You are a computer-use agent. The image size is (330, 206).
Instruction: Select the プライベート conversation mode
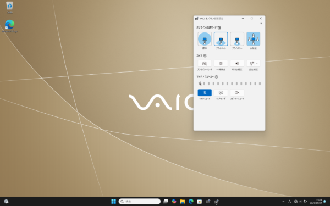point(221,39)
